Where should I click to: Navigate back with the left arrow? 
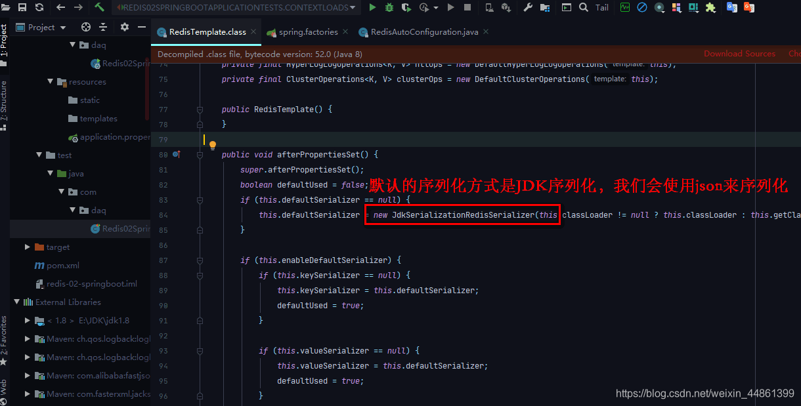tap(61, 8)
